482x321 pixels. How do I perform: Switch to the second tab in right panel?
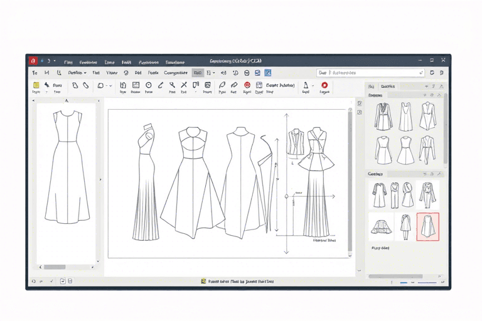click(388, 87)
